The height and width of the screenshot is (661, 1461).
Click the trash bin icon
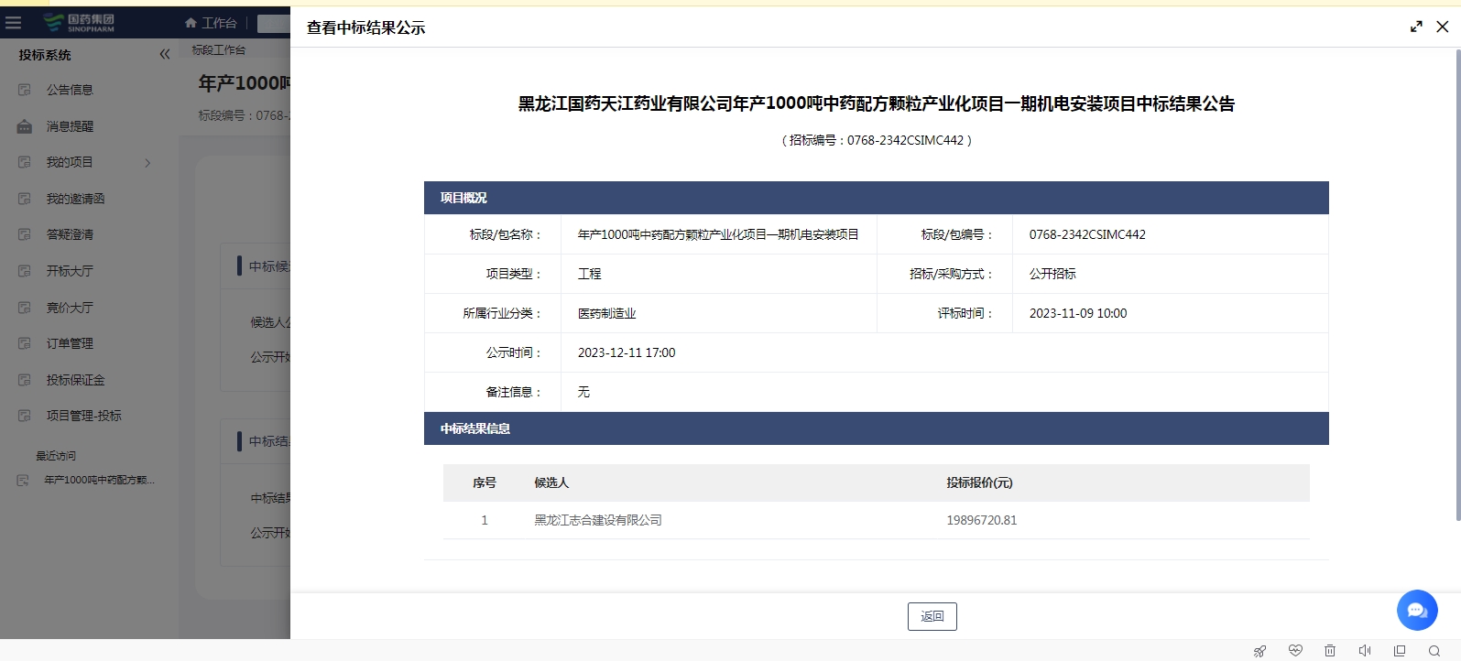click(1330, 650)
